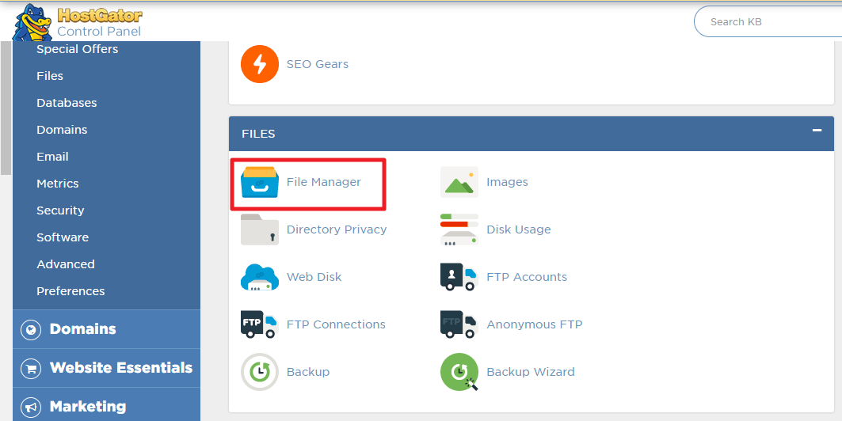Open the FTP Connections link
This screenshot has width=842, height=421.
point(336,324)
